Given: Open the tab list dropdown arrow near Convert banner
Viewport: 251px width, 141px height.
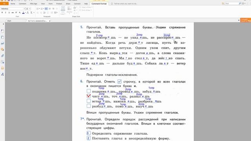Looking at the screenshot, I should pyautogui.click(x=239, y=20).
